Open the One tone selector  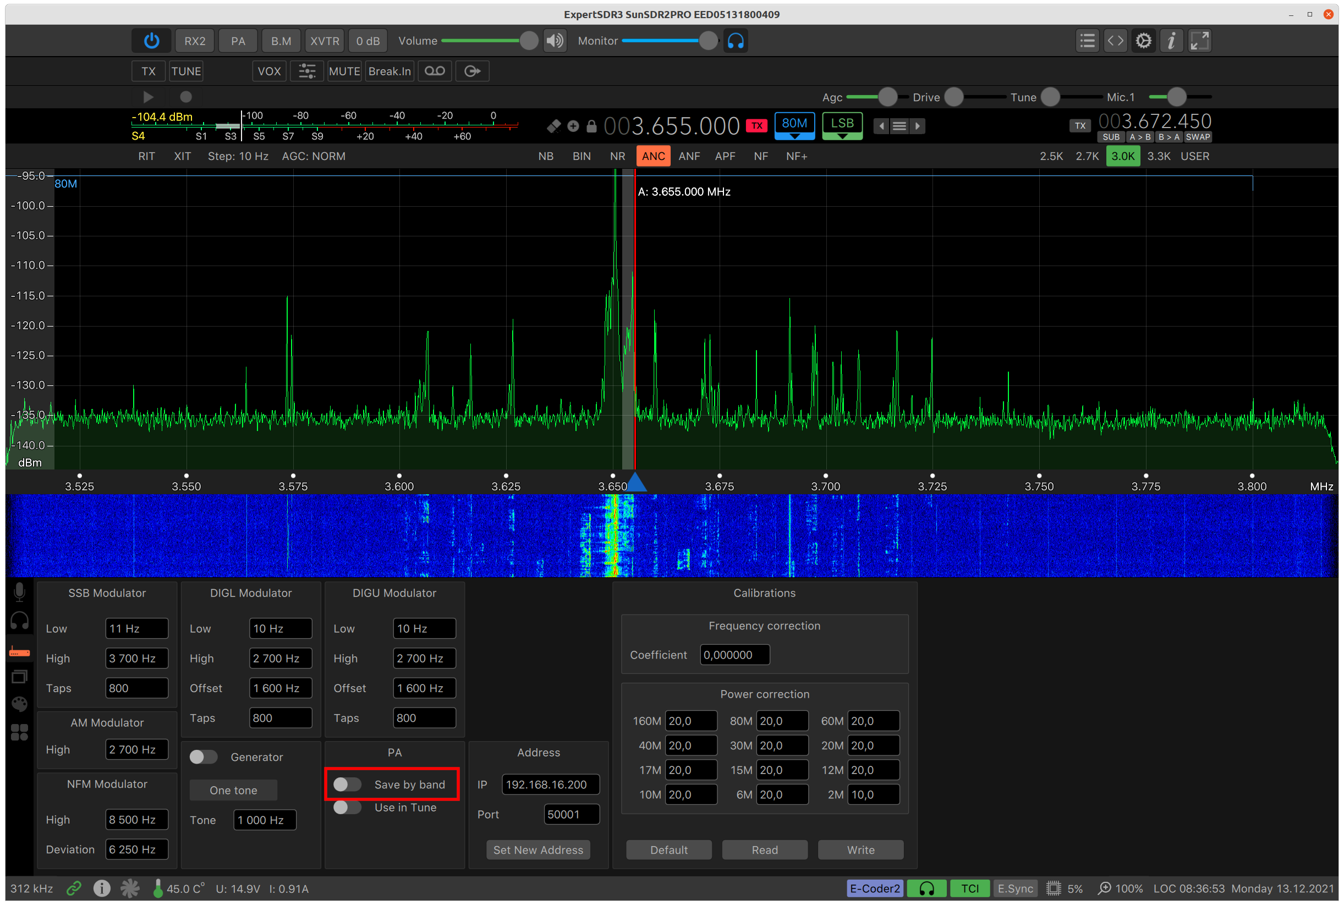[x=234, y=790]
